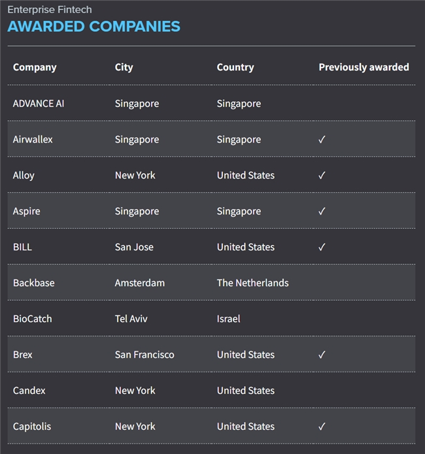Click the checkmark in the Brex row
The image size is (425, 454).
click(x=322, y=355)
